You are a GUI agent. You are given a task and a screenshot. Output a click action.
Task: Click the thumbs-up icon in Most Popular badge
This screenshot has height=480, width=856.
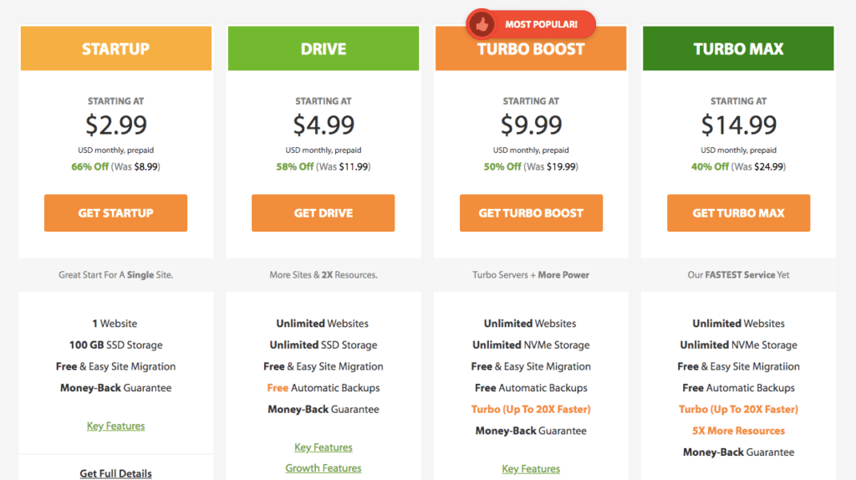pyautogui.click(x=482, y=24)
